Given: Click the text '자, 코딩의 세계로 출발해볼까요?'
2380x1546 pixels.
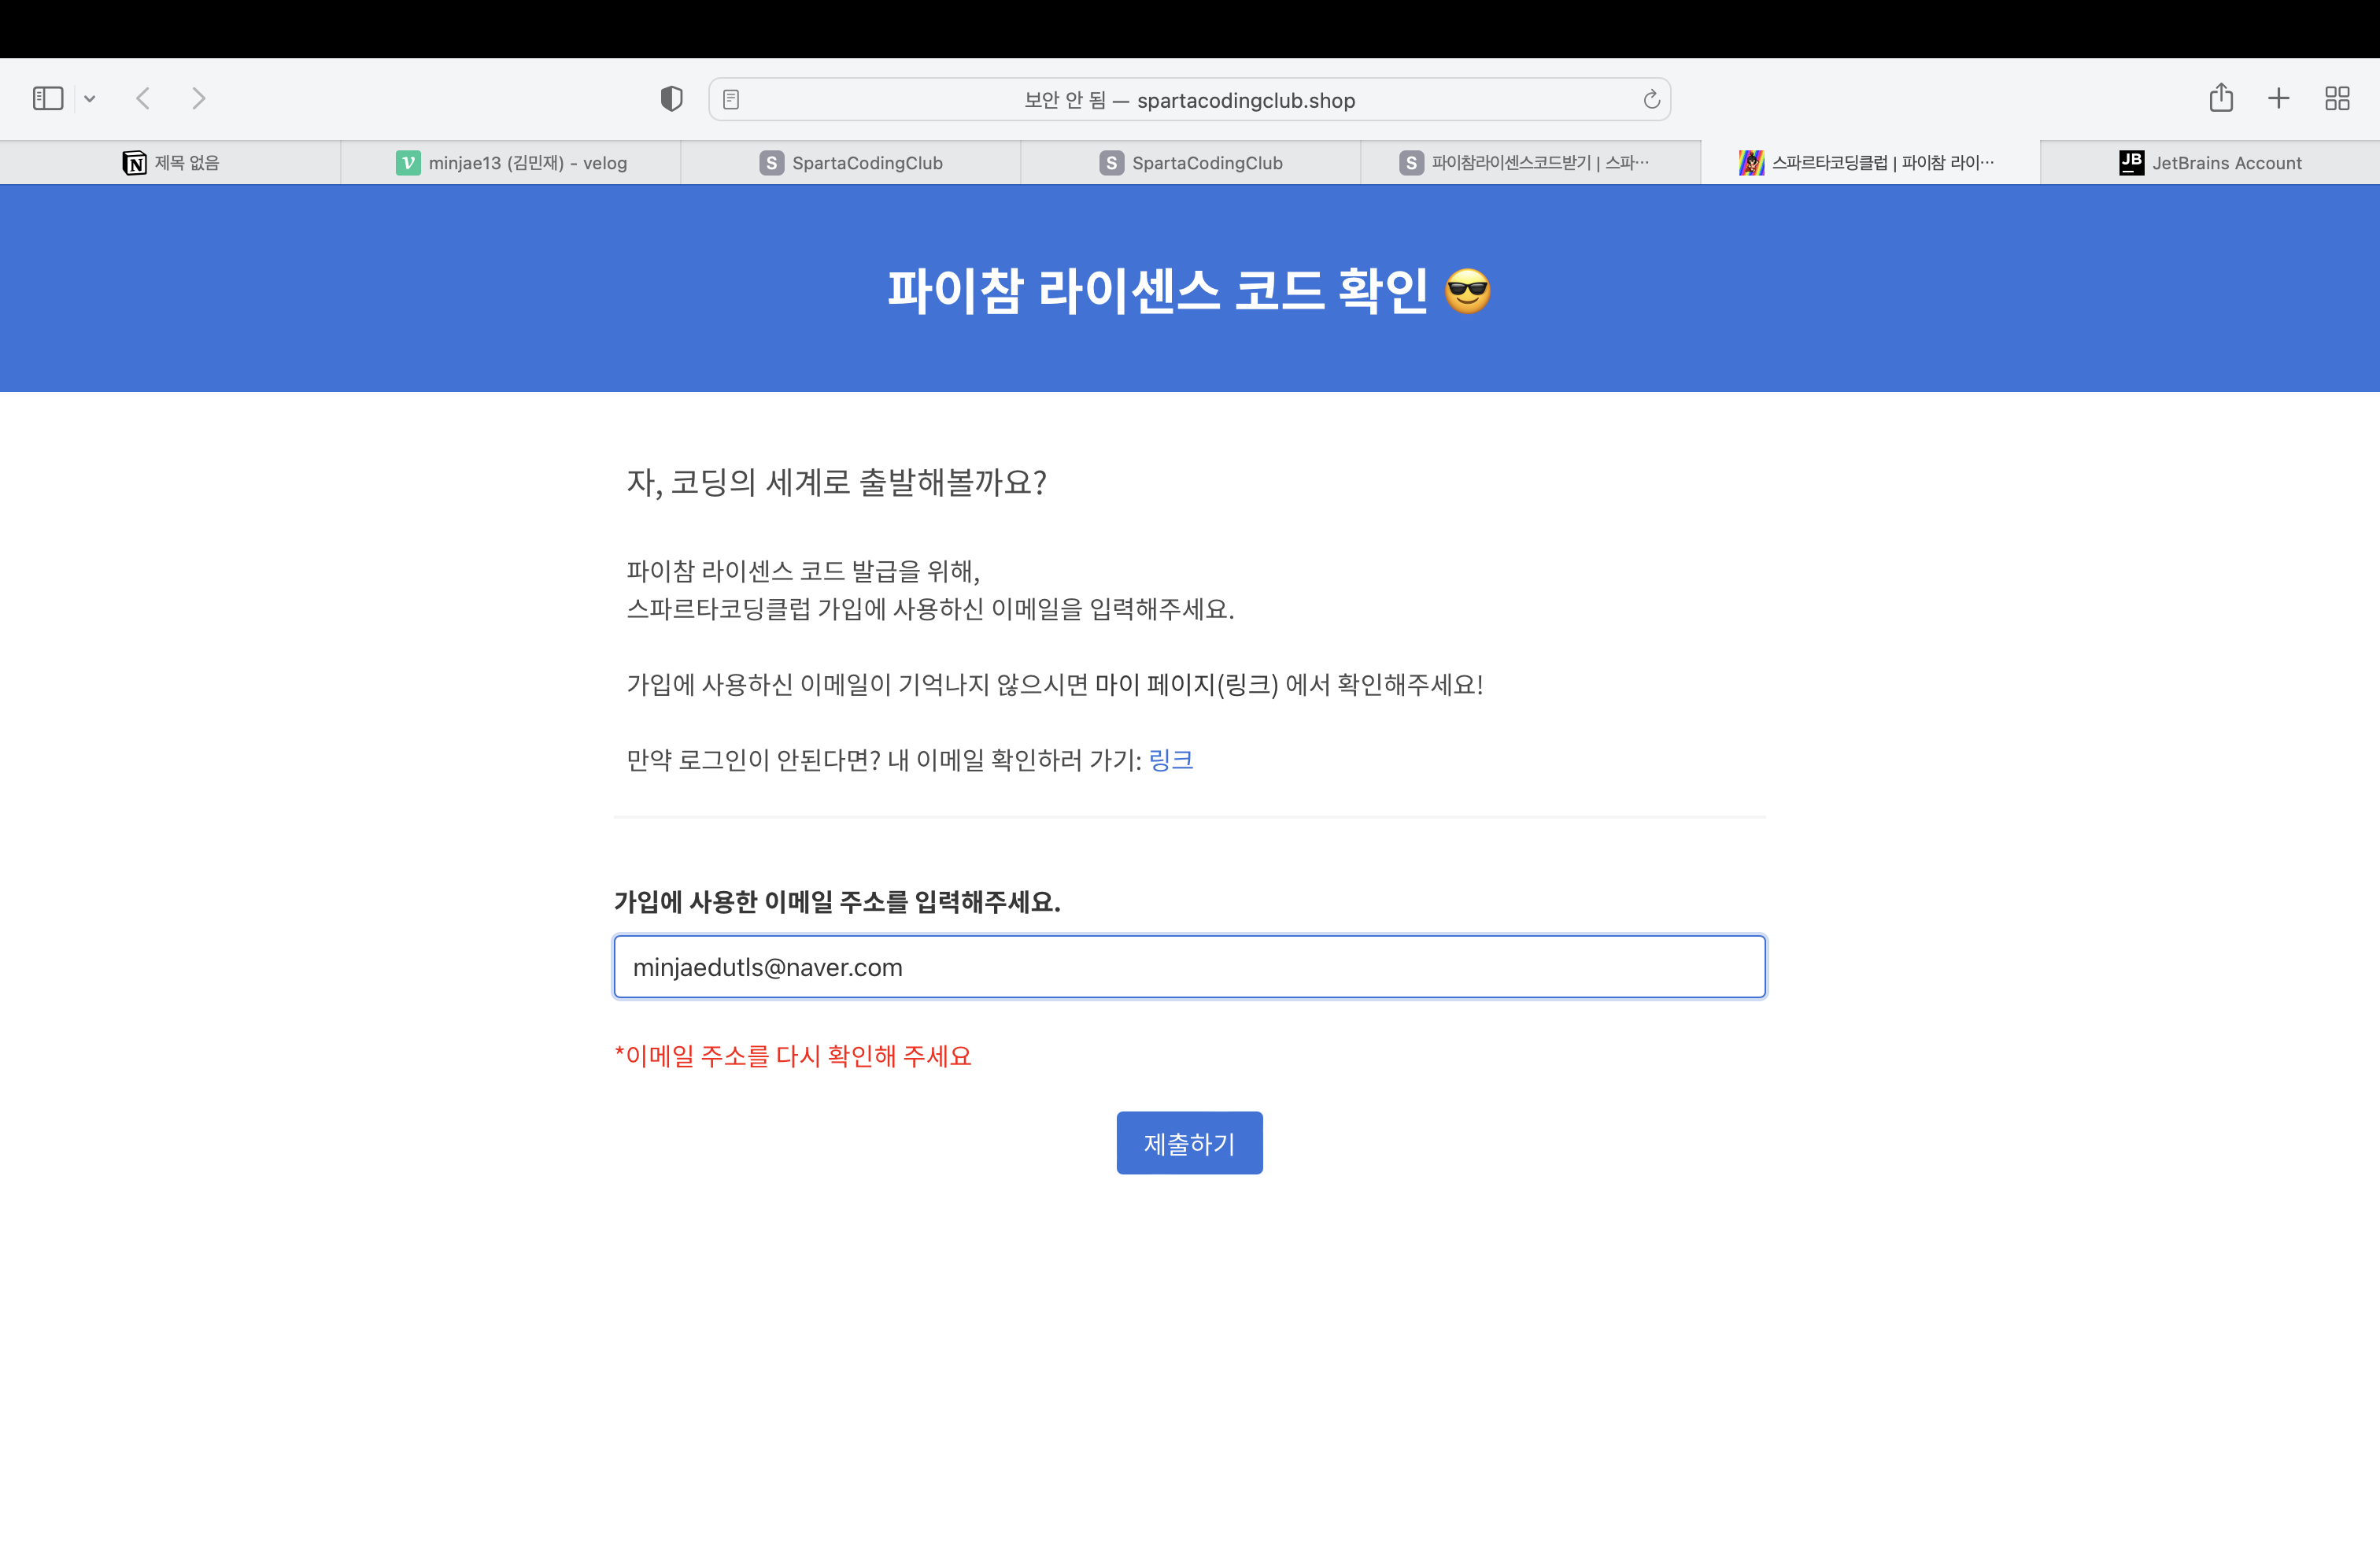Looking at the screenshot, I should 836,482.
